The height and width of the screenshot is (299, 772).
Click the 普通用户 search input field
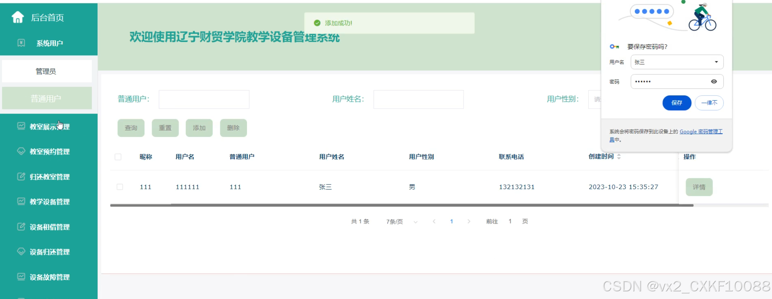click(204, 99)
